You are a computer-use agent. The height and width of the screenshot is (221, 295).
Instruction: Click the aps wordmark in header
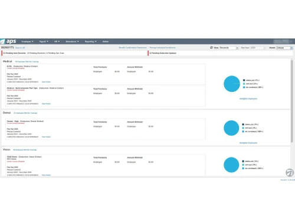tap(11, 41)
